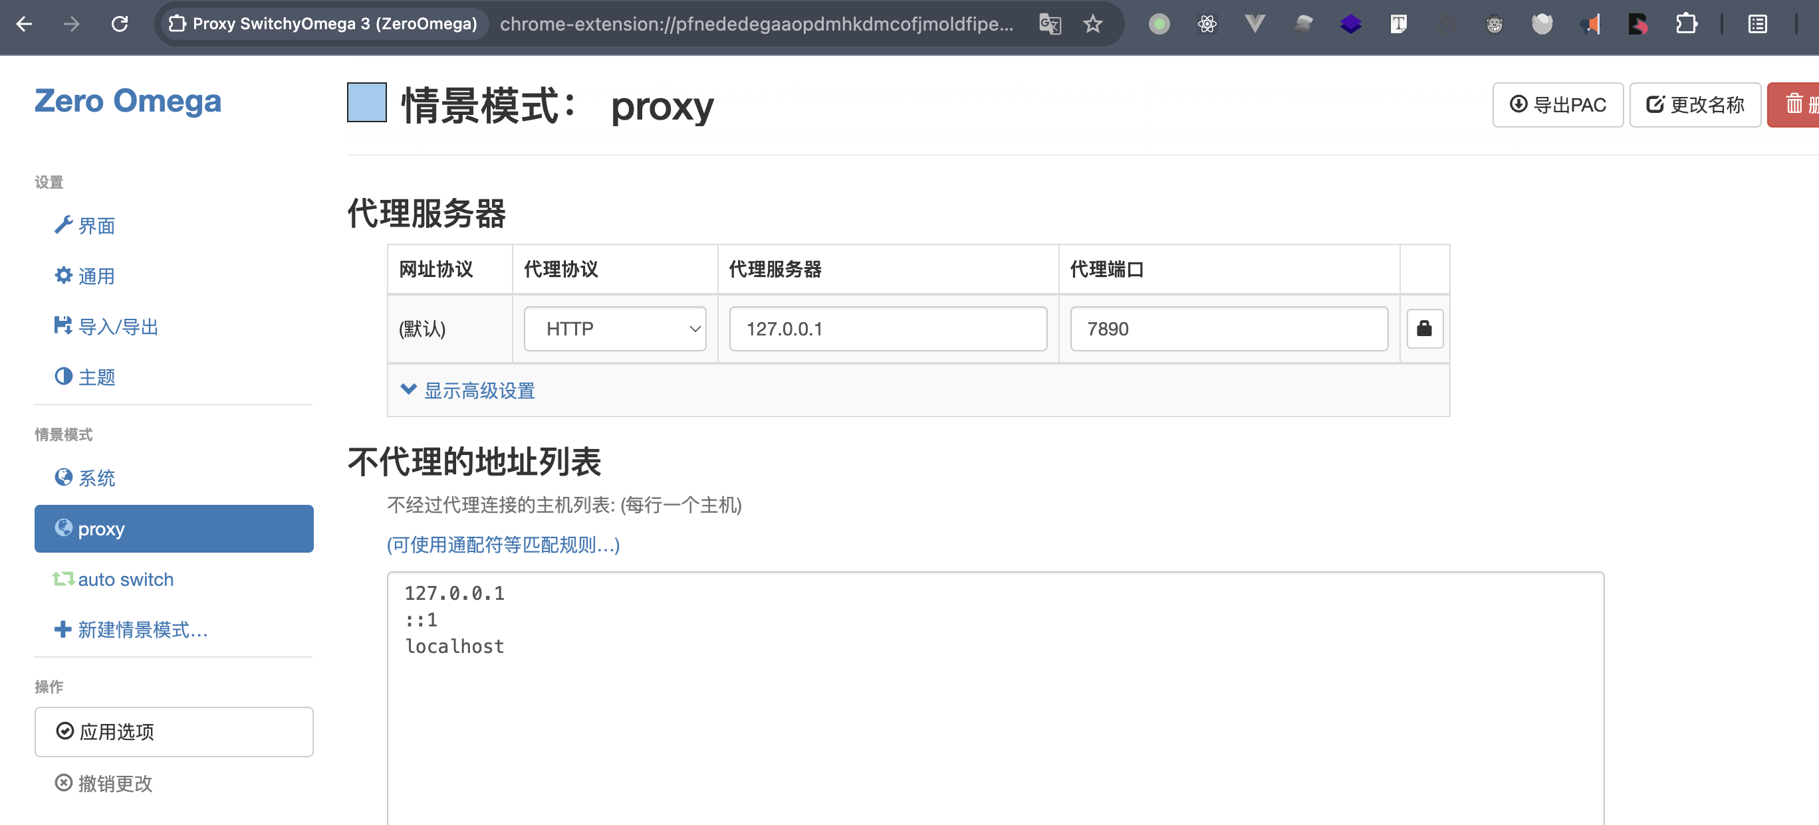Click the lock icon for proxy authentication
1819x825 pixels.
(1424, 328)
